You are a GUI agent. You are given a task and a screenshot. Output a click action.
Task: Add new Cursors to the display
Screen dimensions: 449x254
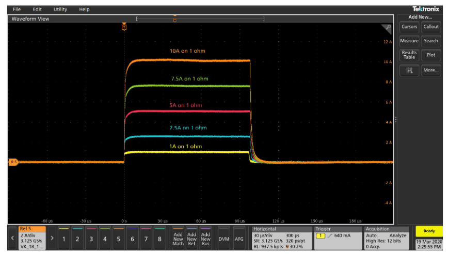(x=409, y=27)
